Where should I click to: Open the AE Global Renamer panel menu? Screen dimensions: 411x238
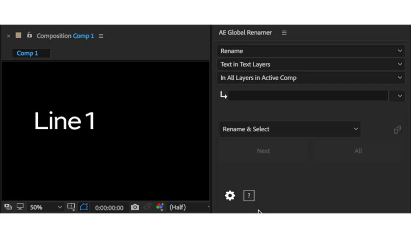[x=284, y=33]
